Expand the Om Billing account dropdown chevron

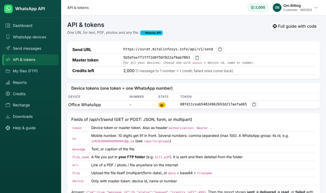316,8
